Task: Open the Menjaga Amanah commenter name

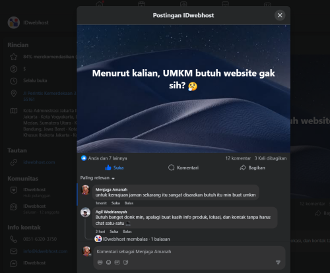Action: 112,189
